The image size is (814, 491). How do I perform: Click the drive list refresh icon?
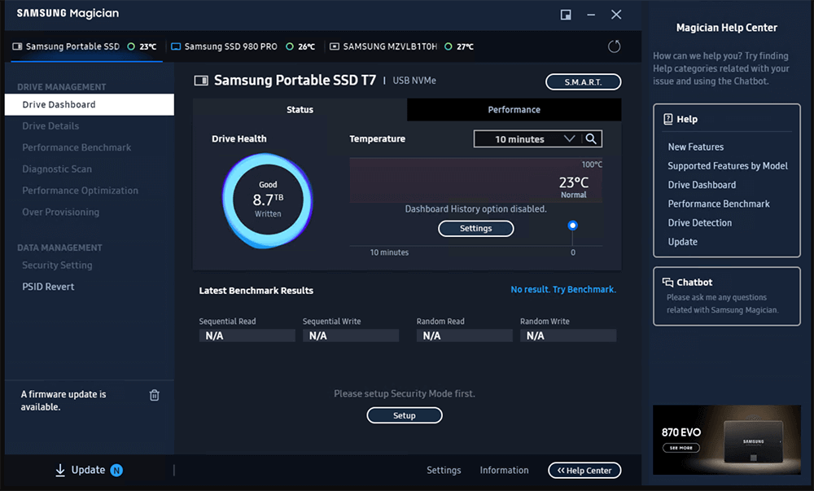pyautogui.click(x=614, y=46)
